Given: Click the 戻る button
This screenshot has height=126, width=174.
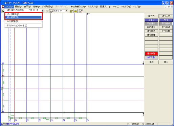Looking at the screenshot, I should click(166, 62).
